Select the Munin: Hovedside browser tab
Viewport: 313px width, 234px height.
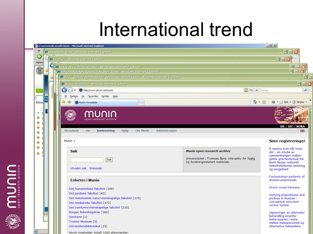tap(106, 102)
